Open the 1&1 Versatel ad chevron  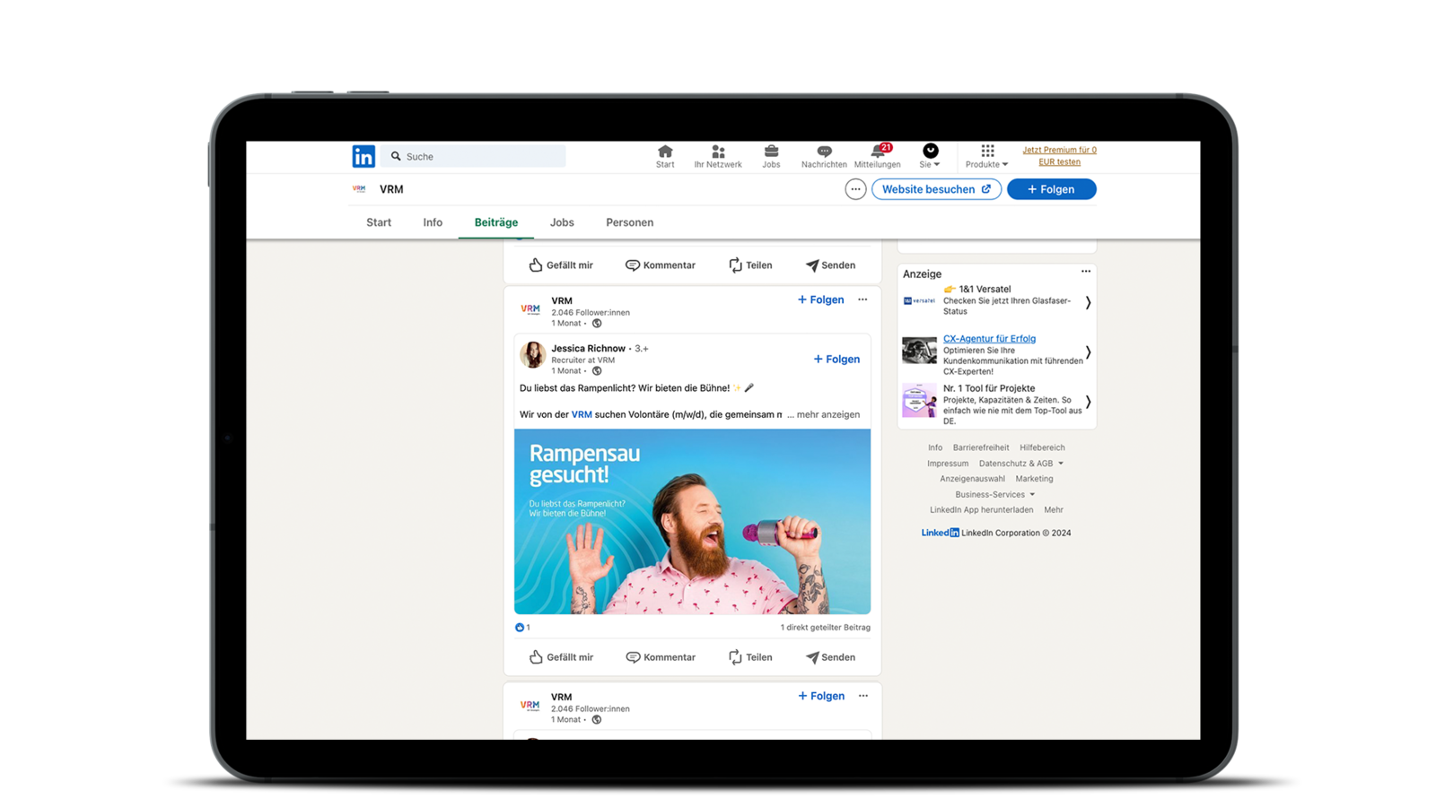pos(1088,303)
